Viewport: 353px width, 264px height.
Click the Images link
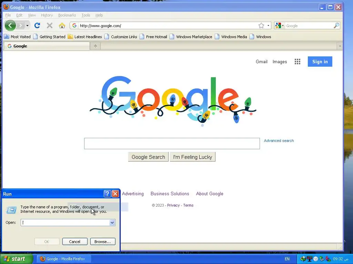click(280, 62)
